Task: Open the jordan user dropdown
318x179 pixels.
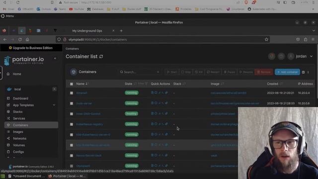Action: tap(311, 56)
